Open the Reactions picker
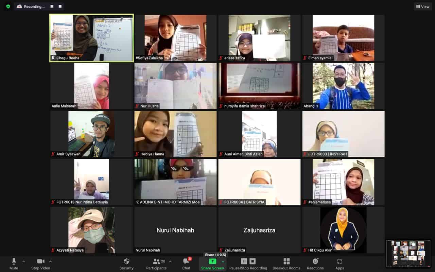Viewport: 435px width, 272px height. pyautogui.click(x=315, y=263)
